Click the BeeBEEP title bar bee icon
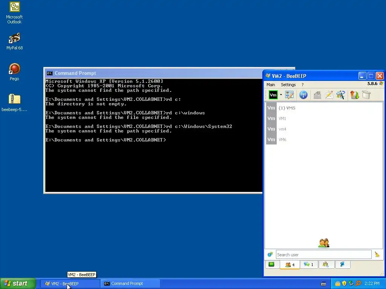Screen dimensions: 386x289 tap(268, 76)
